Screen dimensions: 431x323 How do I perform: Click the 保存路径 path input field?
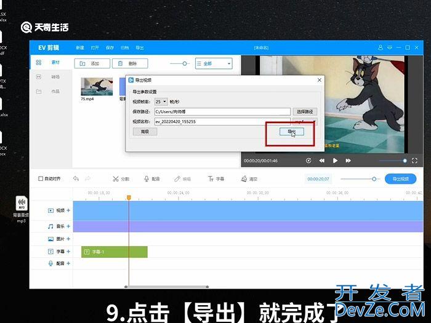(x=222, y=111)
